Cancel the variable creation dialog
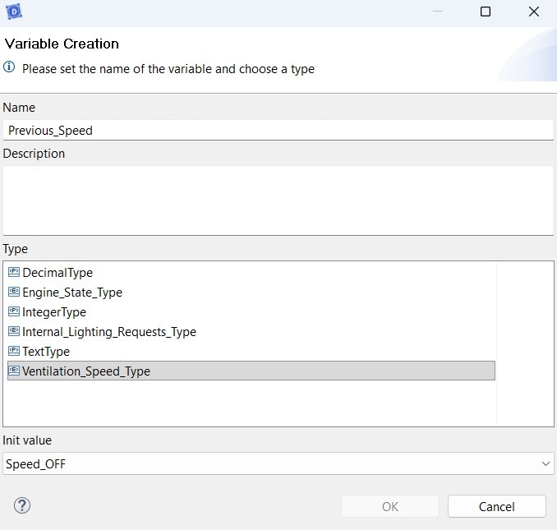The height and width of the screenshot is (530, 557). point(496,506)
